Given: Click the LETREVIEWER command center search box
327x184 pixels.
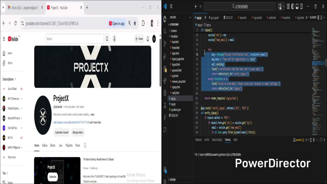Looking at the screenshot, I should [x=240, y=7].
